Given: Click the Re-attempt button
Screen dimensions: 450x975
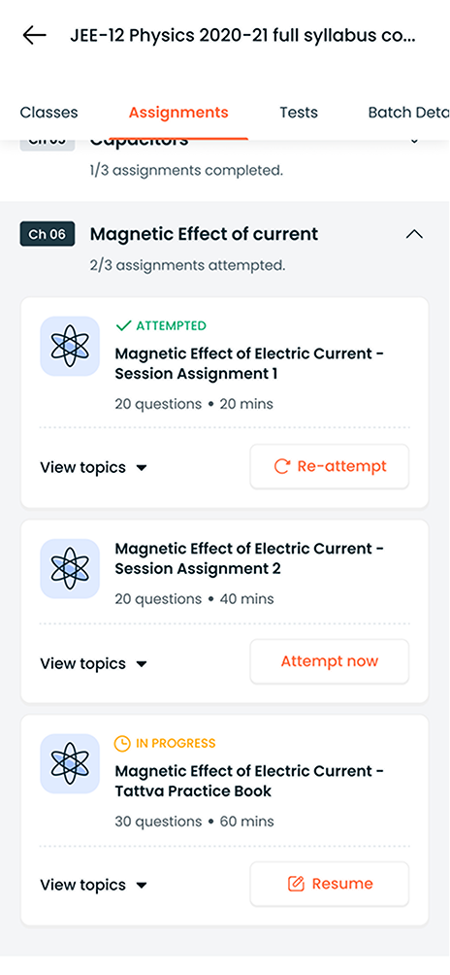Looking at the screenshot, I should pyautogui.click(x=330, y=466).
